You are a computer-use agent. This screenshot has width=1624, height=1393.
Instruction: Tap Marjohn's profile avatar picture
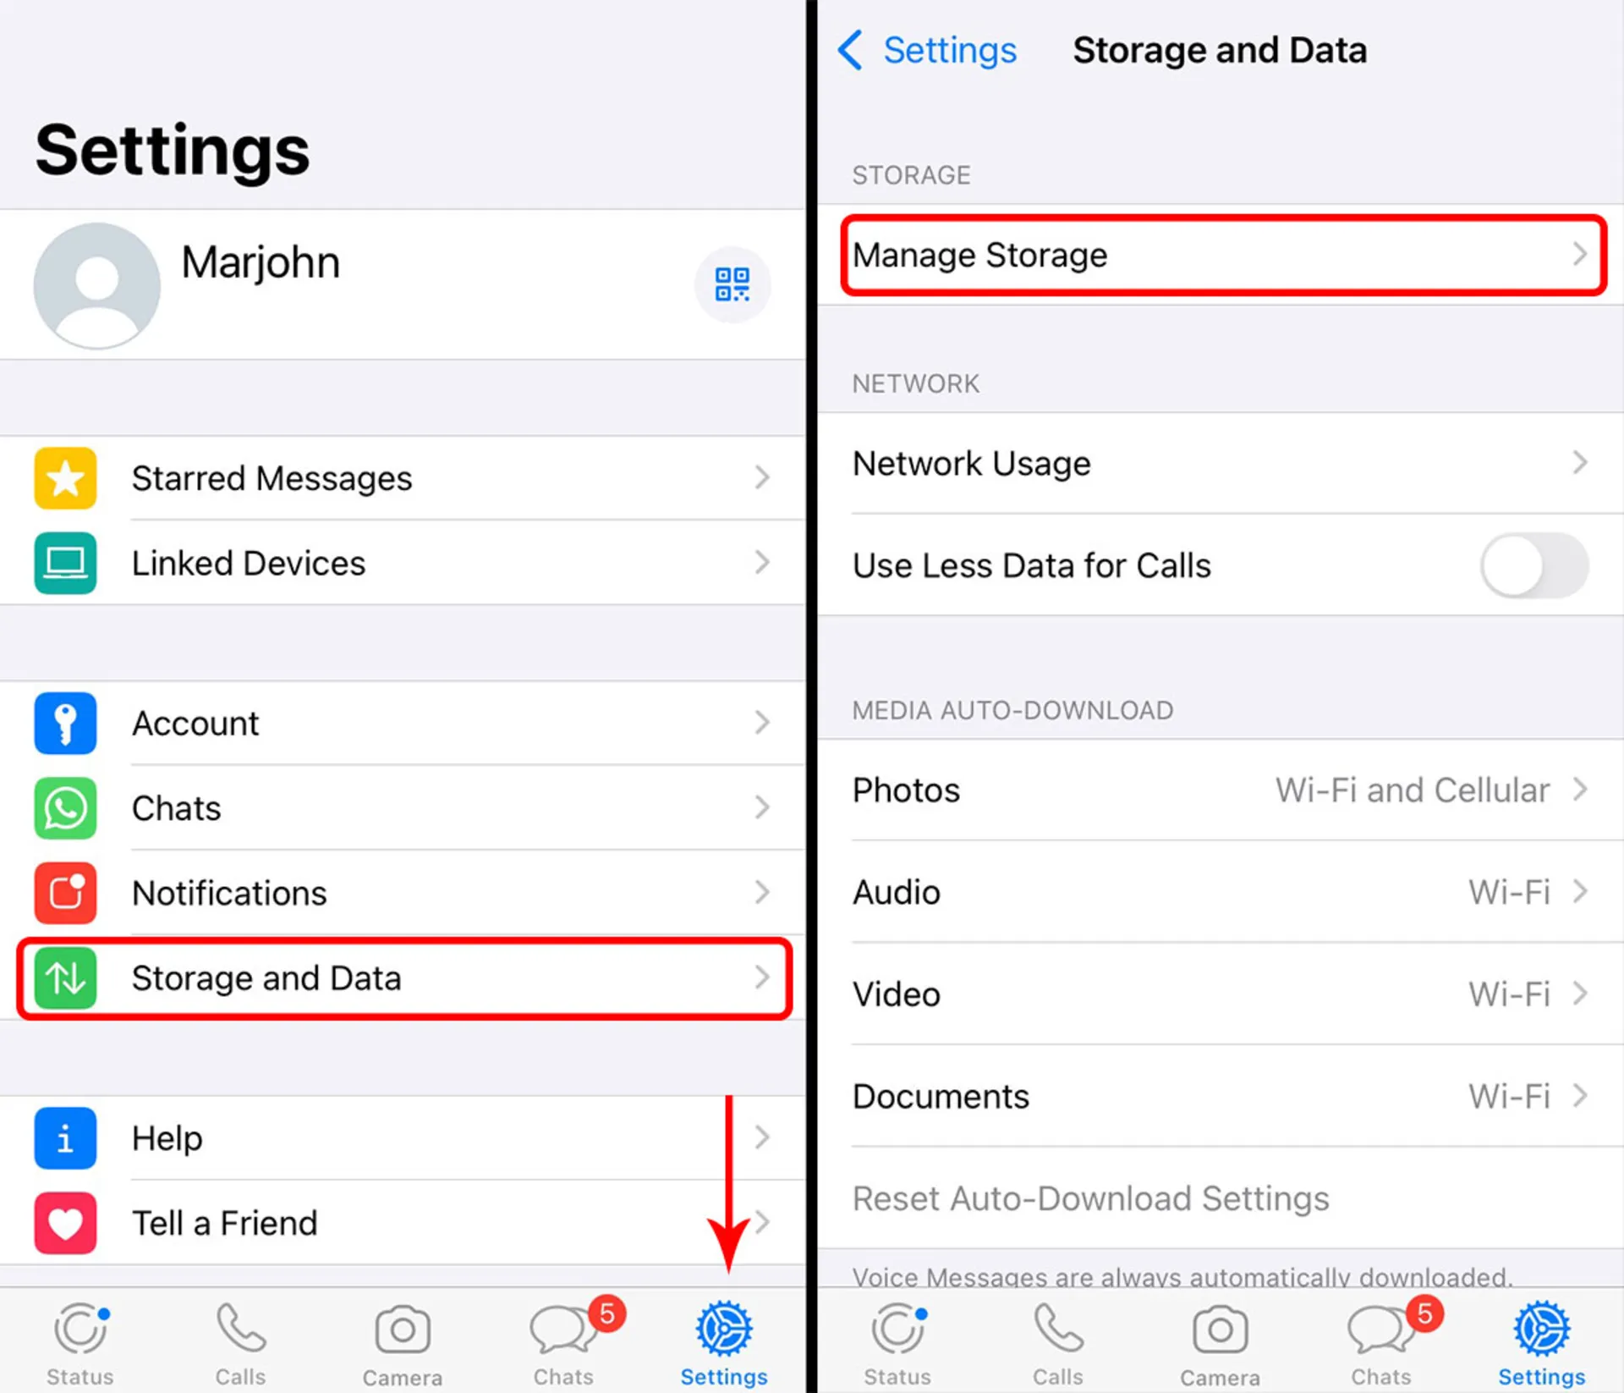pyautogui.click(x=97, y=286)
